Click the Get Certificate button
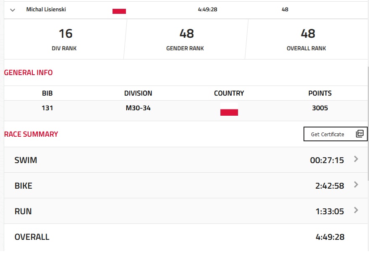The width and height of the screenshot is (369, 270). tap(335, 134)
